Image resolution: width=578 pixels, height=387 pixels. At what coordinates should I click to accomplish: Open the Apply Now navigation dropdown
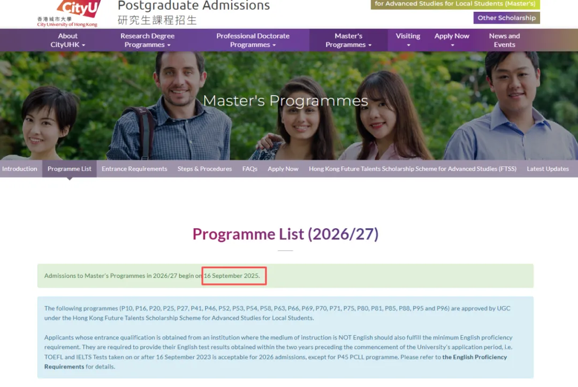point(452,40)
